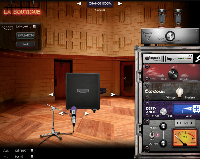Viewport: 200px width, 159px height.
Task: Click the TONE Dark/Bright knob
Action: pos(173,74)
